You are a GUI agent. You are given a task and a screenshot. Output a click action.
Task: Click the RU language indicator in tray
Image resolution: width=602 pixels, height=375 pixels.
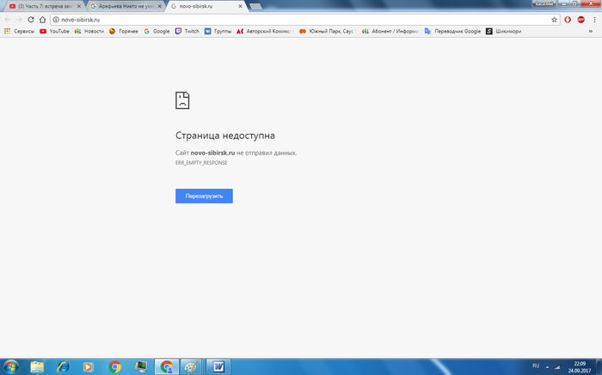pos(536,366)
